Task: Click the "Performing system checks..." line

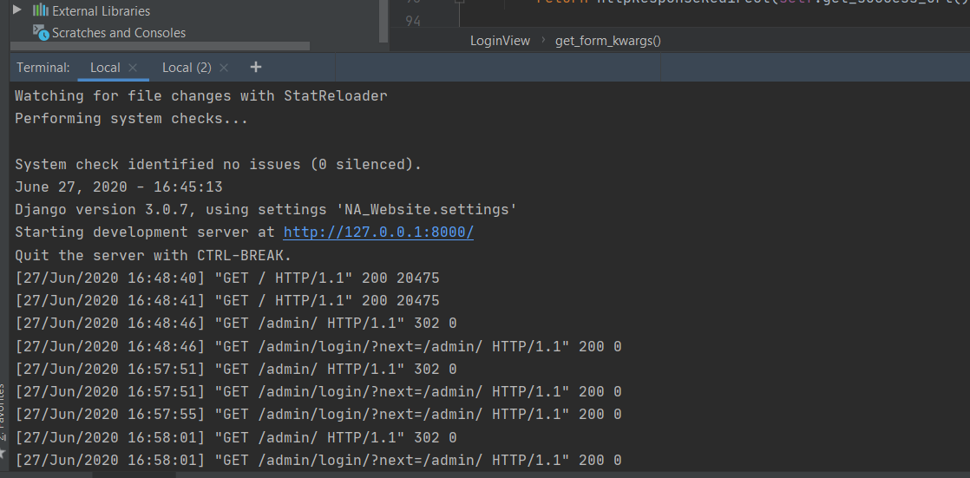Action: (131, 119)
